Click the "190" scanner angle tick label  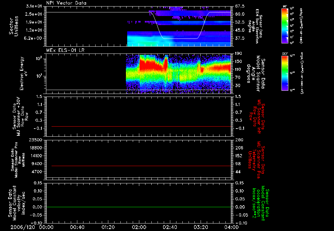[238, 54]
